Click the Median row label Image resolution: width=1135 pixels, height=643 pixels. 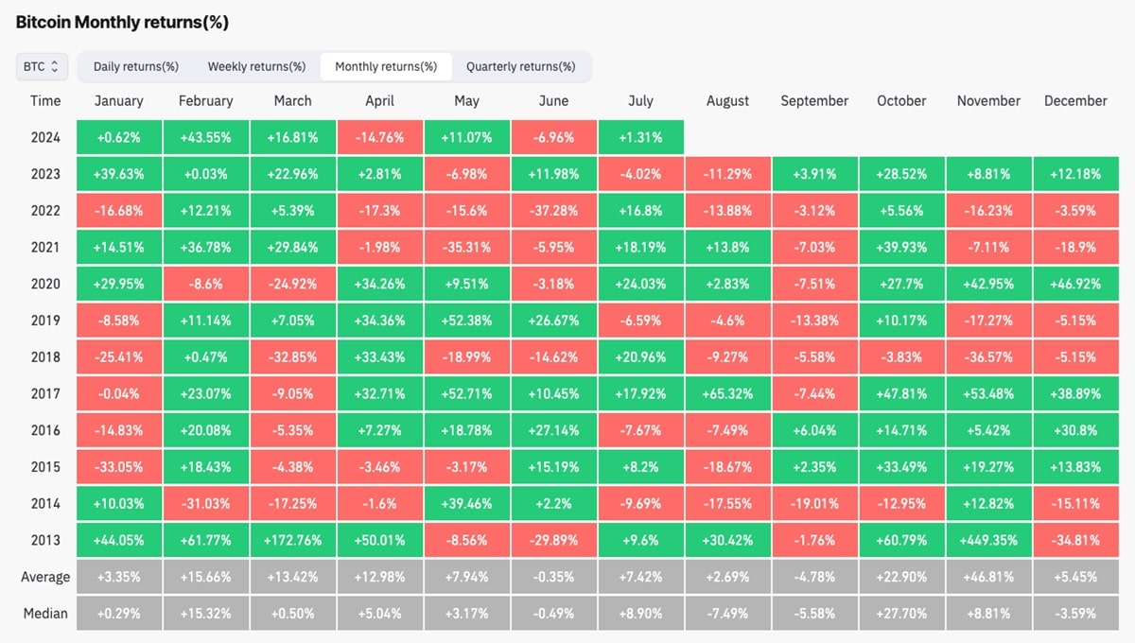[45, 614]
